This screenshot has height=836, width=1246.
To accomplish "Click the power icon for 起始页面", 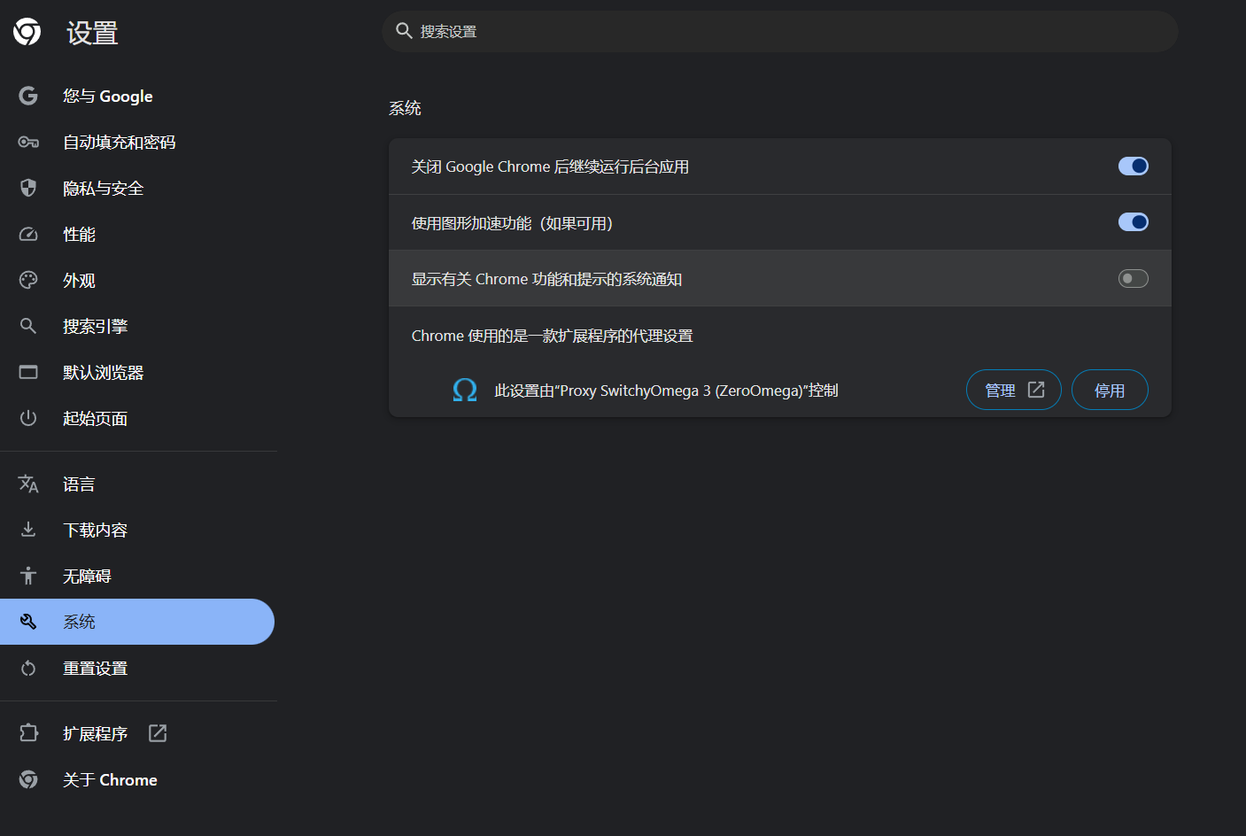I will (x=28, y=418).
